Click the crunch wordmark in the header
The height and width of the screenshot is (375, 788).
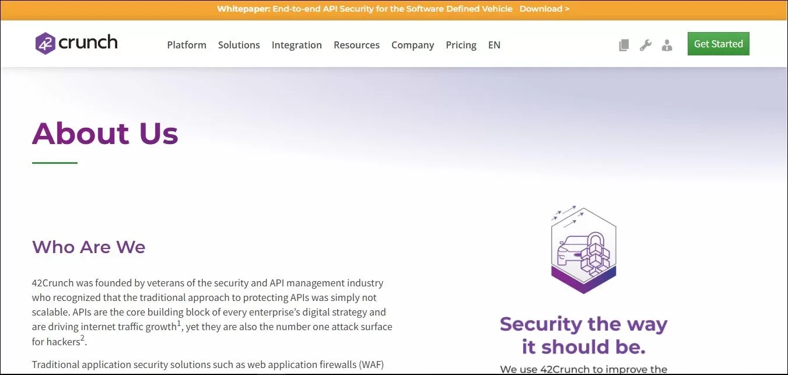(x=88, y=43)
